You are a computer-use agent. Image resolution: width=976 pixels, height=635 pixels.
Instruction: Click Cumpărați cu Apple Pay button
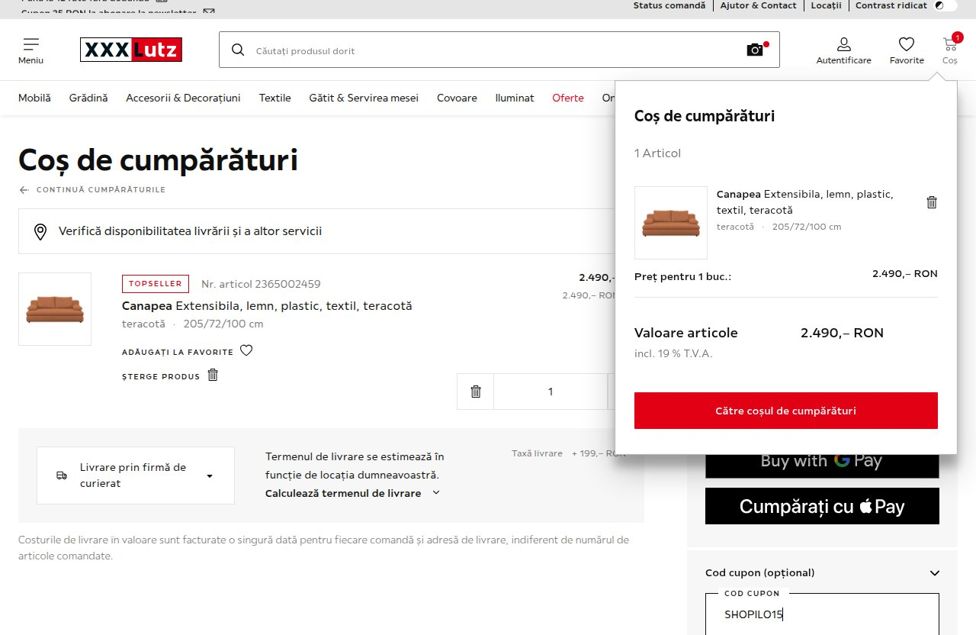tap(822, 506)
